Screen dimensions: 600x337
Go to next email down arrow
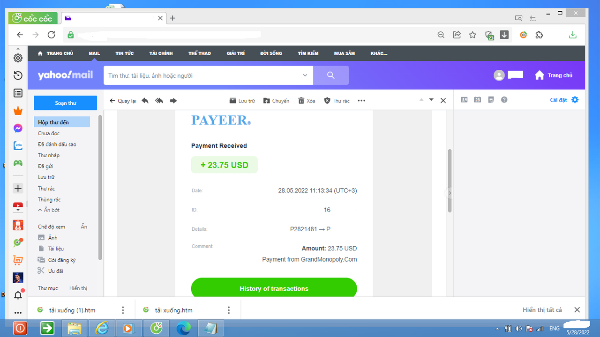431,100
